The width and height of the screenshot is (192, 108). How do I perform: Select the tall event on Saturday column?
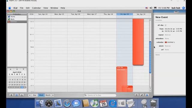tap(138, 42)
